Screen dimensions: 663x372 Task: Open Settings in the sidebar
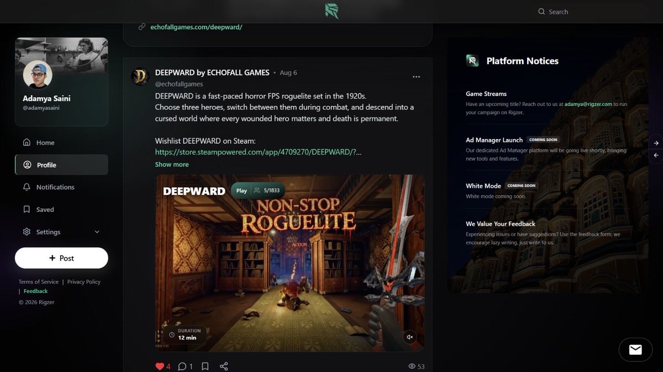tap(61, 232)
